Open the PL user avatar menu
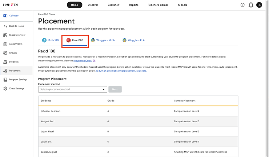The height and width of the screenshot is (157, 269). coord(259,5)
